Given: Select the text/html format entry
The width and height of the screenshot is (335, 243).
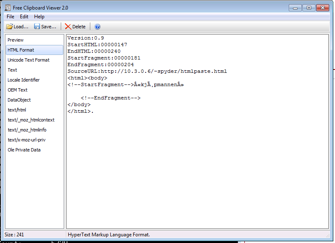Looking at the screenshot, I should 17,110.
